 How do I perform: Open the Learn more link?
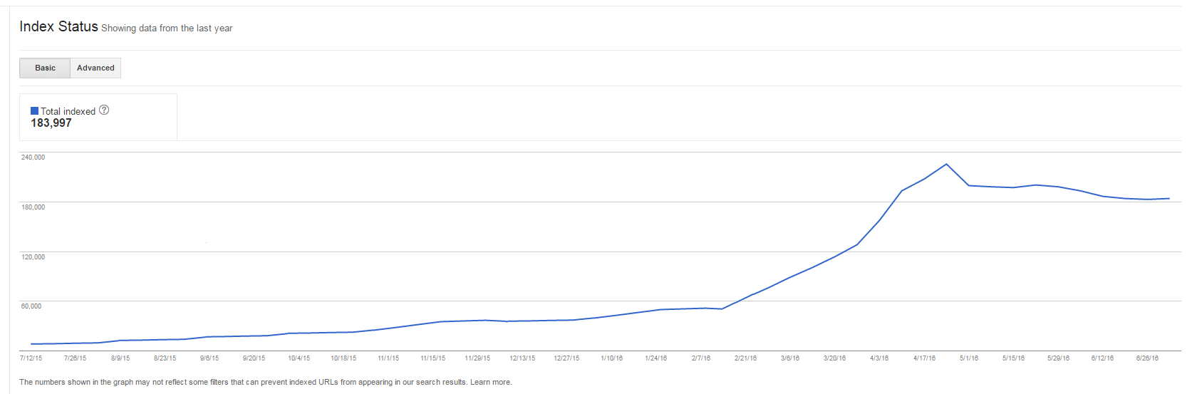pos(490,383)
